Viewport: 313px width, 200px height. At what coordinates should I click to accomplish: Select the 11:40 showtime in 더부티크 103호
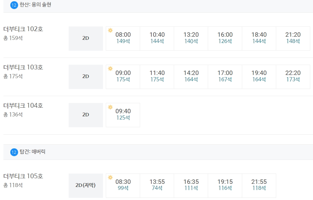tap(157, 77)
